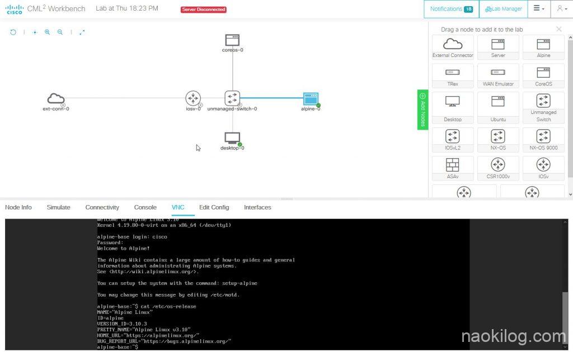The image size is (573, 352).
Task: Pick the IOSv node type in the palette
Action: coord(543,169)
